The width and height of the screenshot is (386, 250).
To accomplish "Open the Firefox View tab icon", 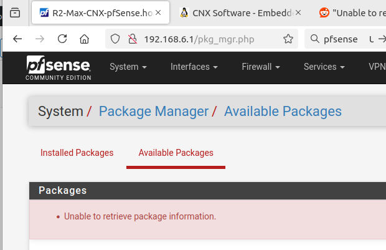I will [15, 12].
